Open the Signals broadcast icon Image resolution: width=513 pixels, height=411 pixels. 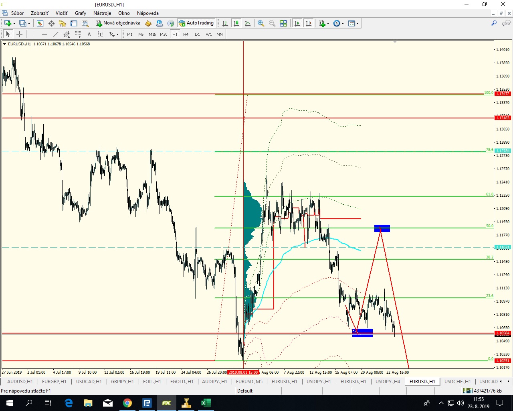[171, 23]
